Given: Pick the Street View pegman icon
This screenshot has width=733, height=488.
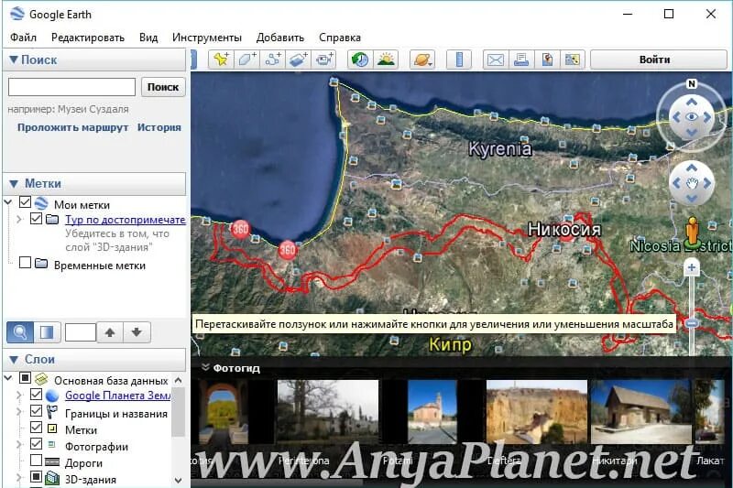Looking at the screenshot, I should pyautogui.click(x=693, y=232).
